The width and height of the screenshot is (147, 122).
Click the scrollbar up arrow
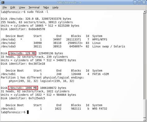[145, 12]
